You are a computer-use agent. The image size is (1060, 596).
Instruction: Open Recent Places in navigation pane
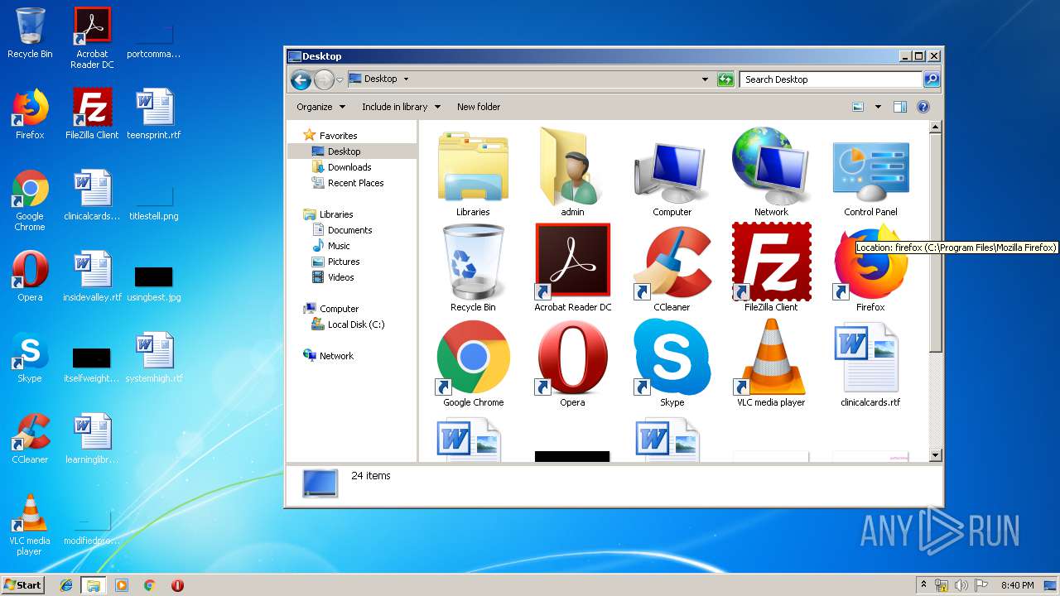click(355, 183)
